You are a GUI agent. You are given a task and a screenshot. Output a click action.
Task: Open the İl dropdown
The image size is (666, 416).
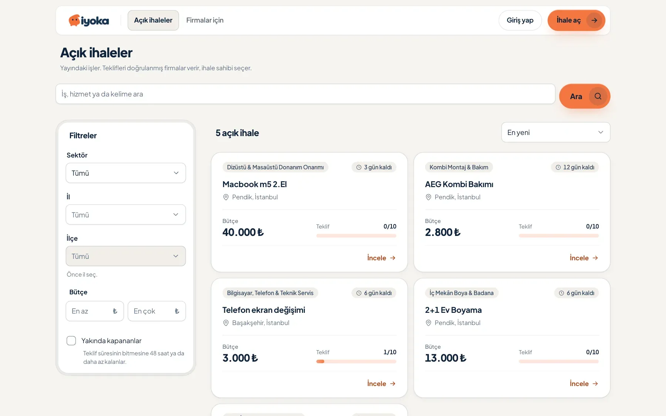click(x=126, y=214)
